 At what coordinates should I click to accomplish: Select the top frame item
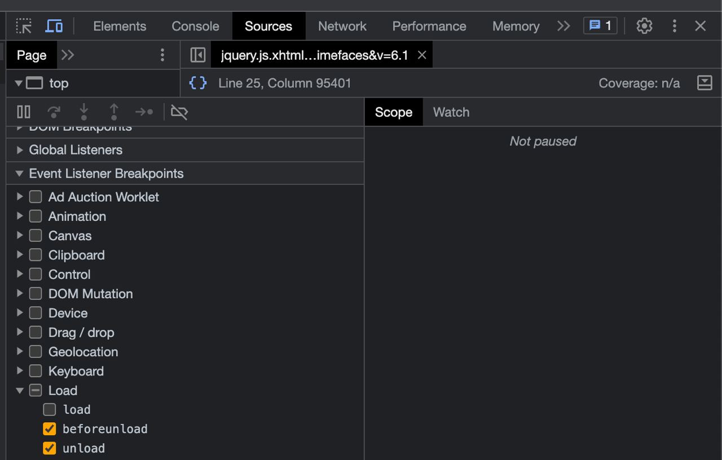point(59,83)
